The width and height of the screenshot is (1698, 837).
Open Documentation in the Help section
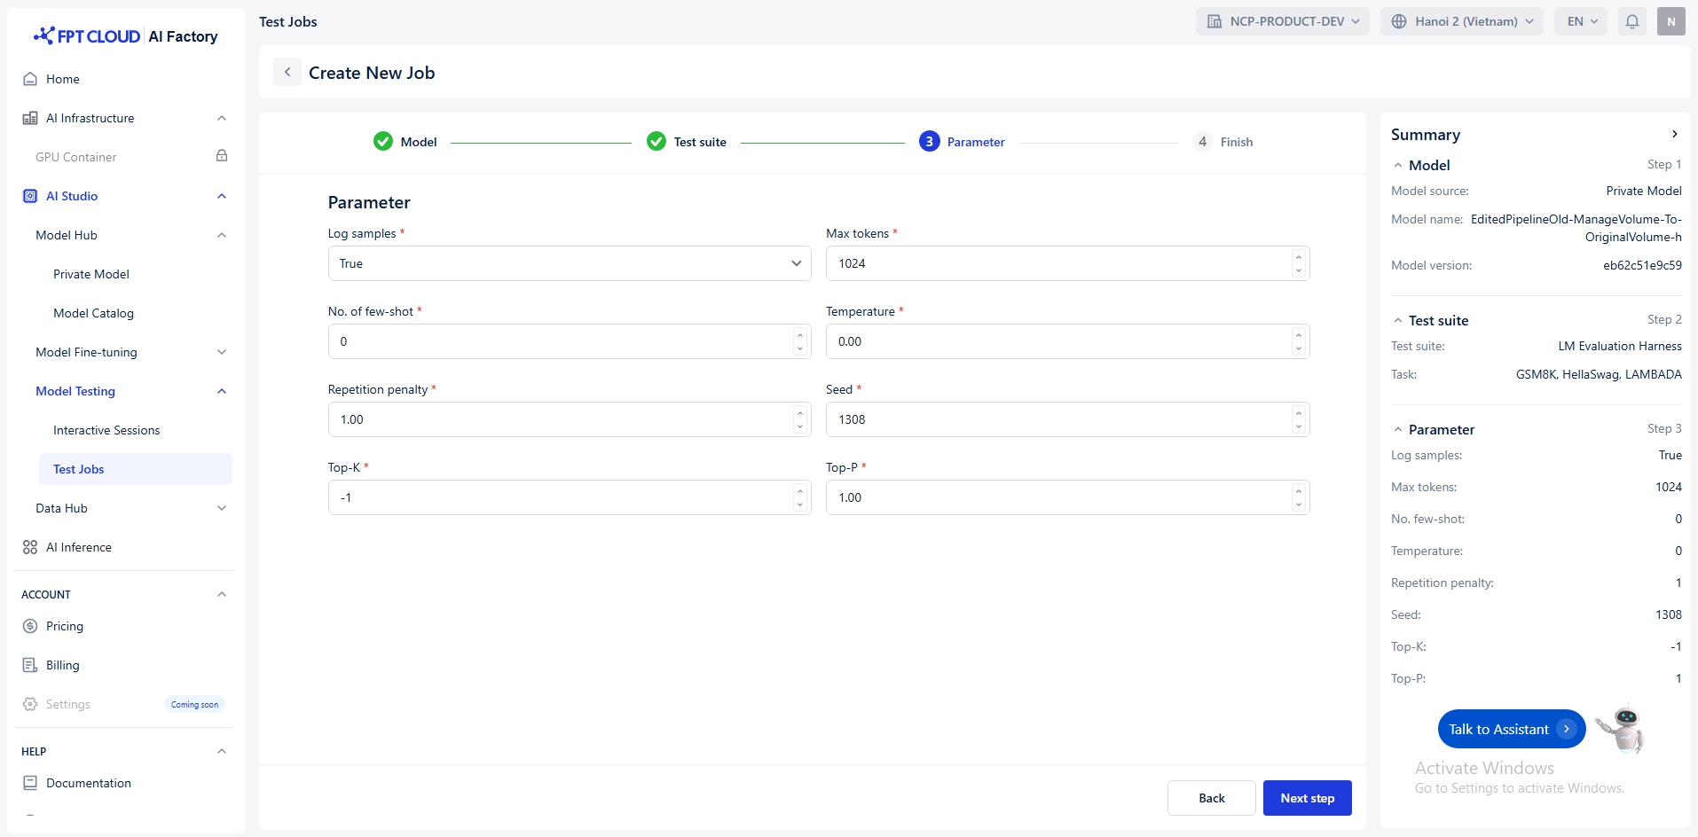pyautogui.click(x=88, y=783)
